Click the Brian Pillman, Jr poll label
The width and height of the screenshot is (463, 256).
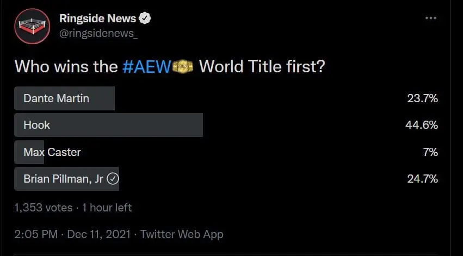[x=64, y=179]
